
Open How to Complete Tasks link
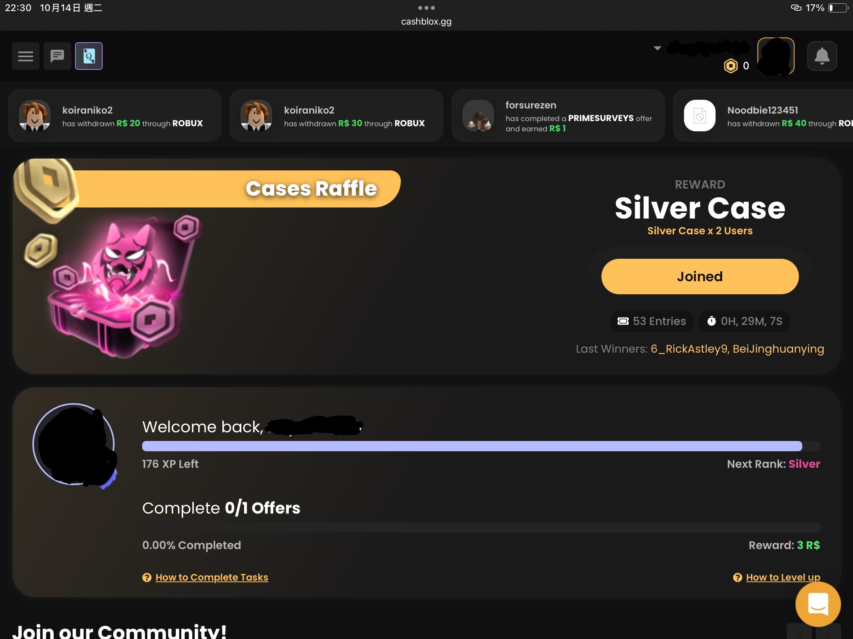[x=212, y=577]
